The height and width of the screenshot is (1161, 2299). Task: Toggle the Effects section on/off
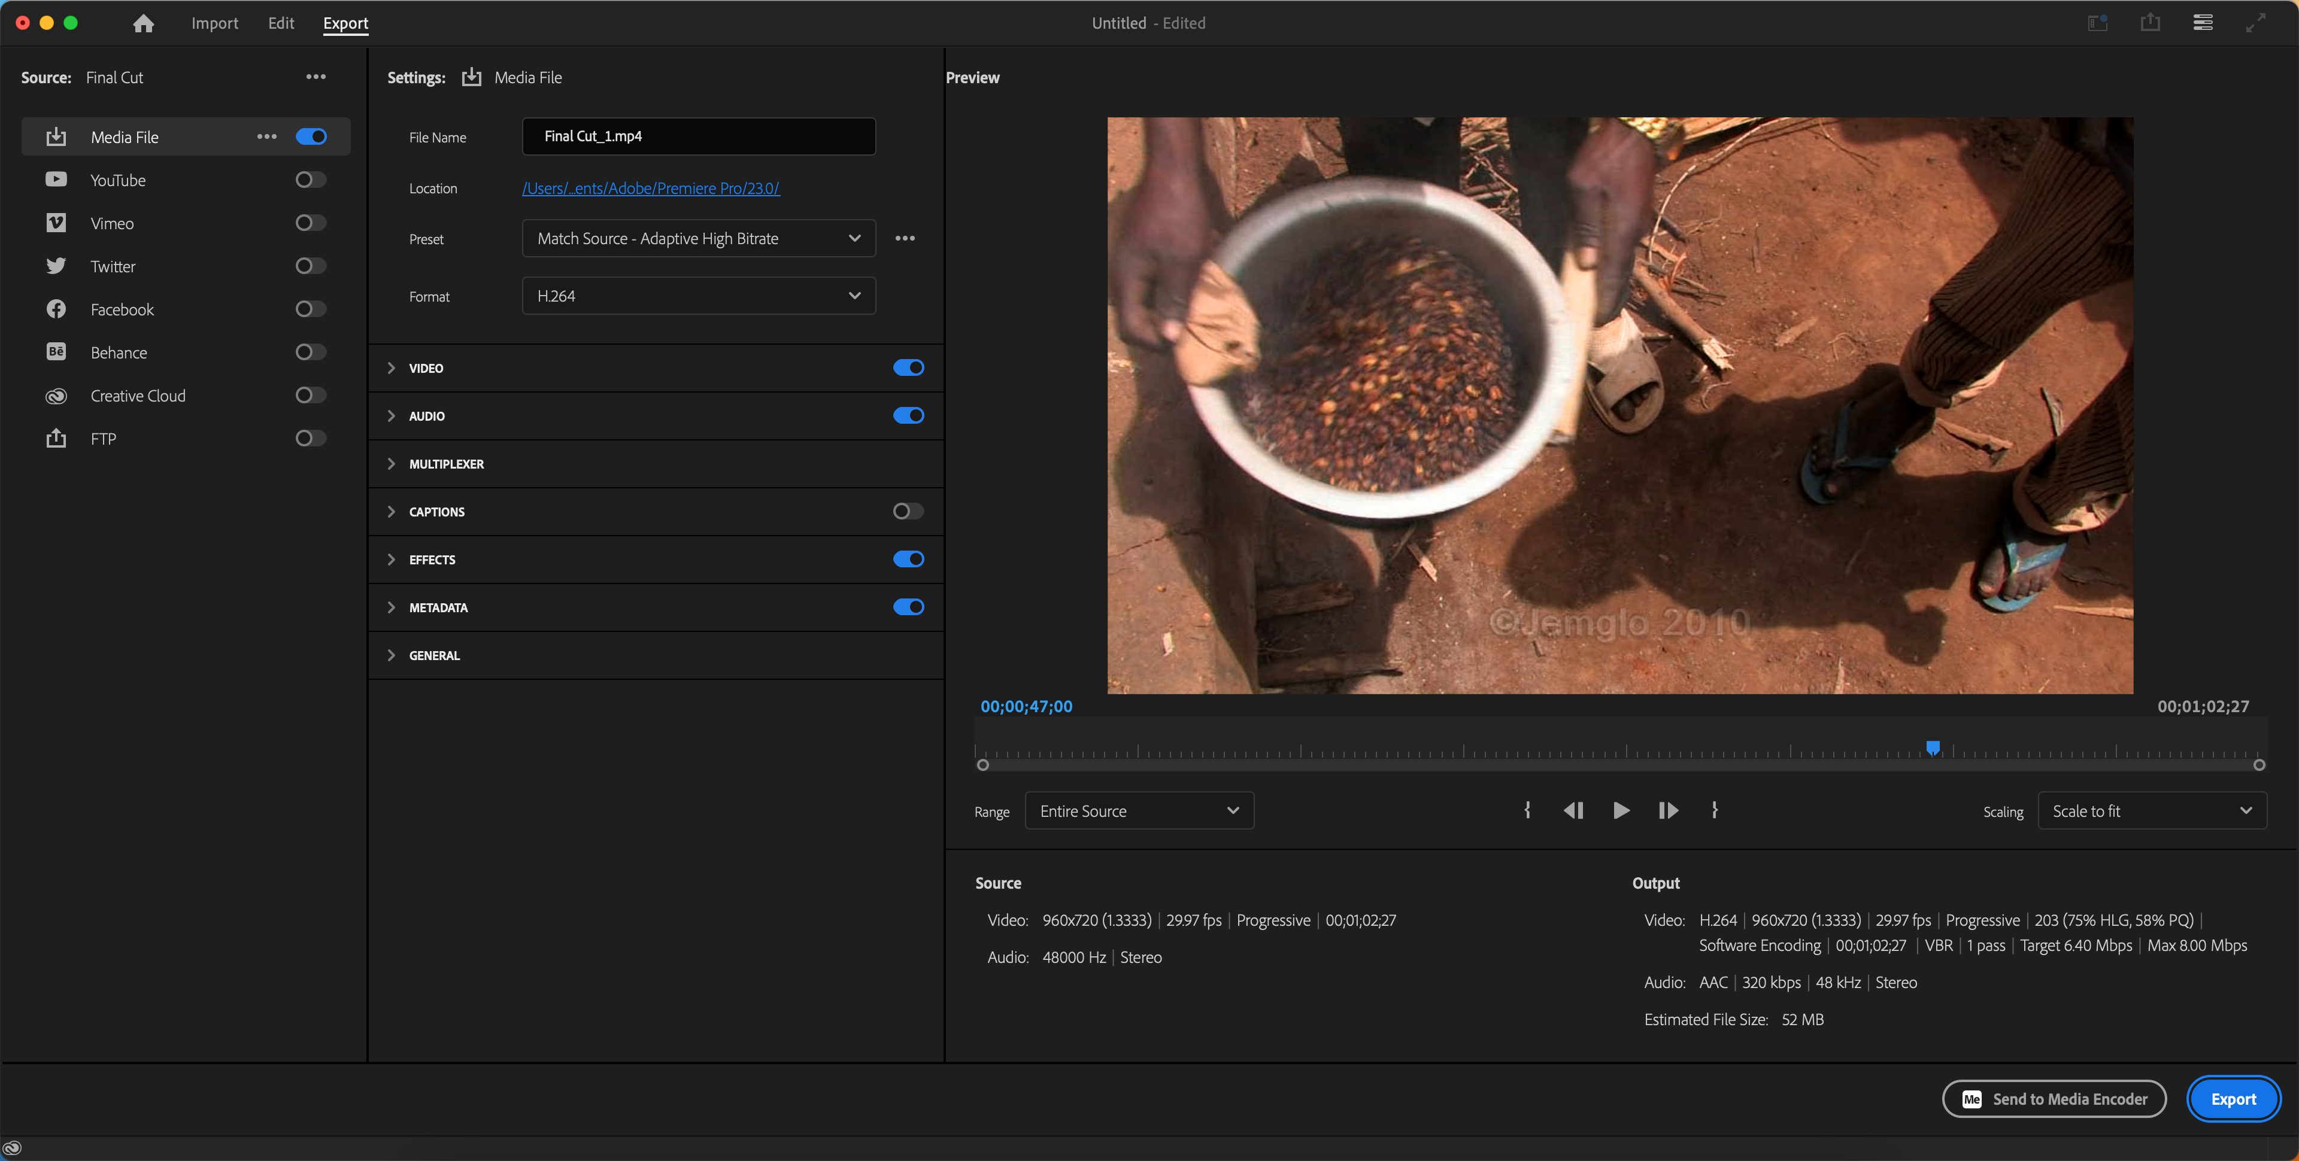(908, 558)
